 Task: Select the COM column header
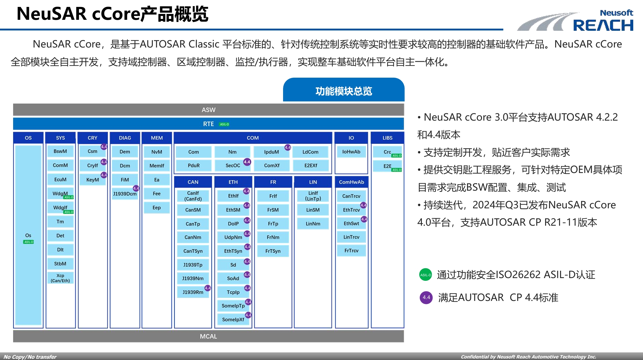coord(253,138)
